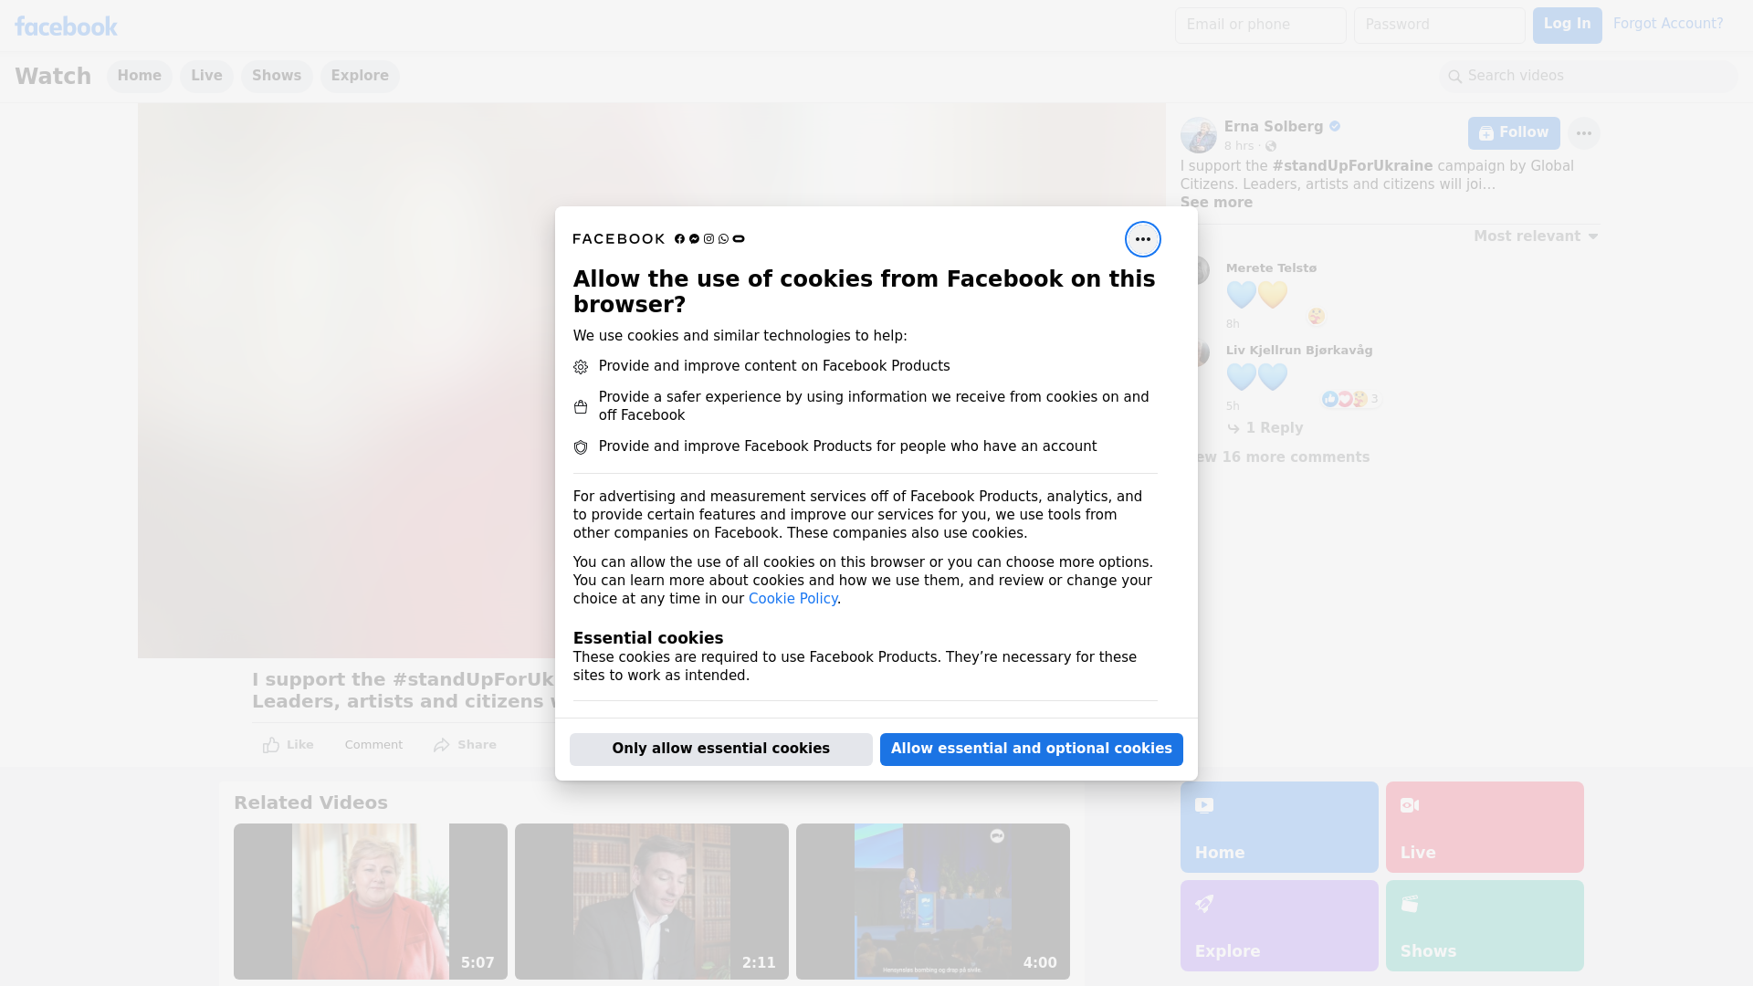The image size is (1753, 986).
Task: Focus the Password field
Action: pos(1439,26)
